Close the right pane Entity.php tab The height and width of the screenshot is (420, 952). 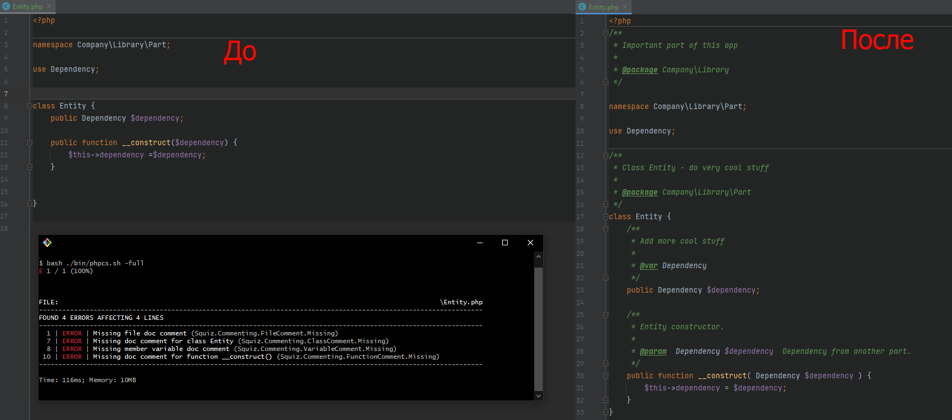pyautogui.click(x=625, y=7)
